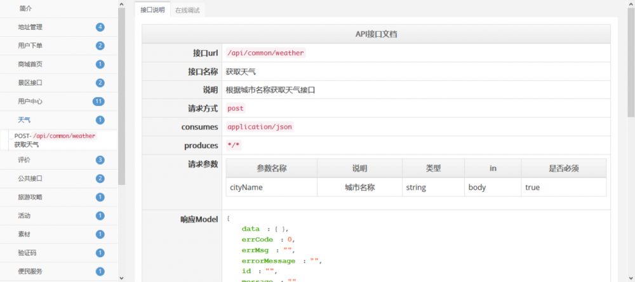Expand the 景区接口 group
This screenshot has height=282, width=635.
tap(58, 83)
